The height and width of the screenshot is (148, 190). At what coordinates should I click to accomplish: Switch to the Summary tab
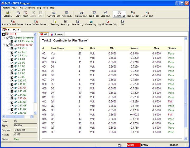57,34
